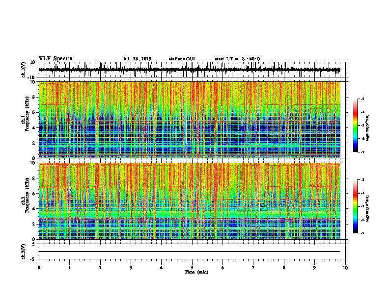This screenshot has height=300, width=389.
Task: Click the flat ch.3 voltage trace line
Action: pos(190,251)
